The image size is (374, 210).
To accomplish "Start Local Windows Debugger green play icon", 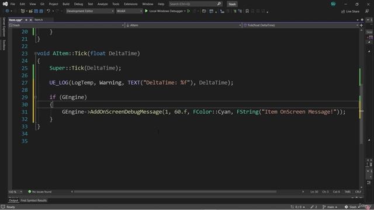I will point(146,11).
